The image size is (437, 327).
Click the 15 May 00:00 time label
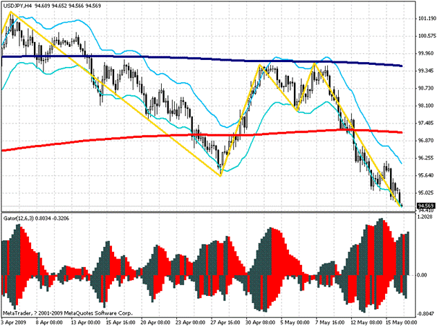tap(400, 322)
